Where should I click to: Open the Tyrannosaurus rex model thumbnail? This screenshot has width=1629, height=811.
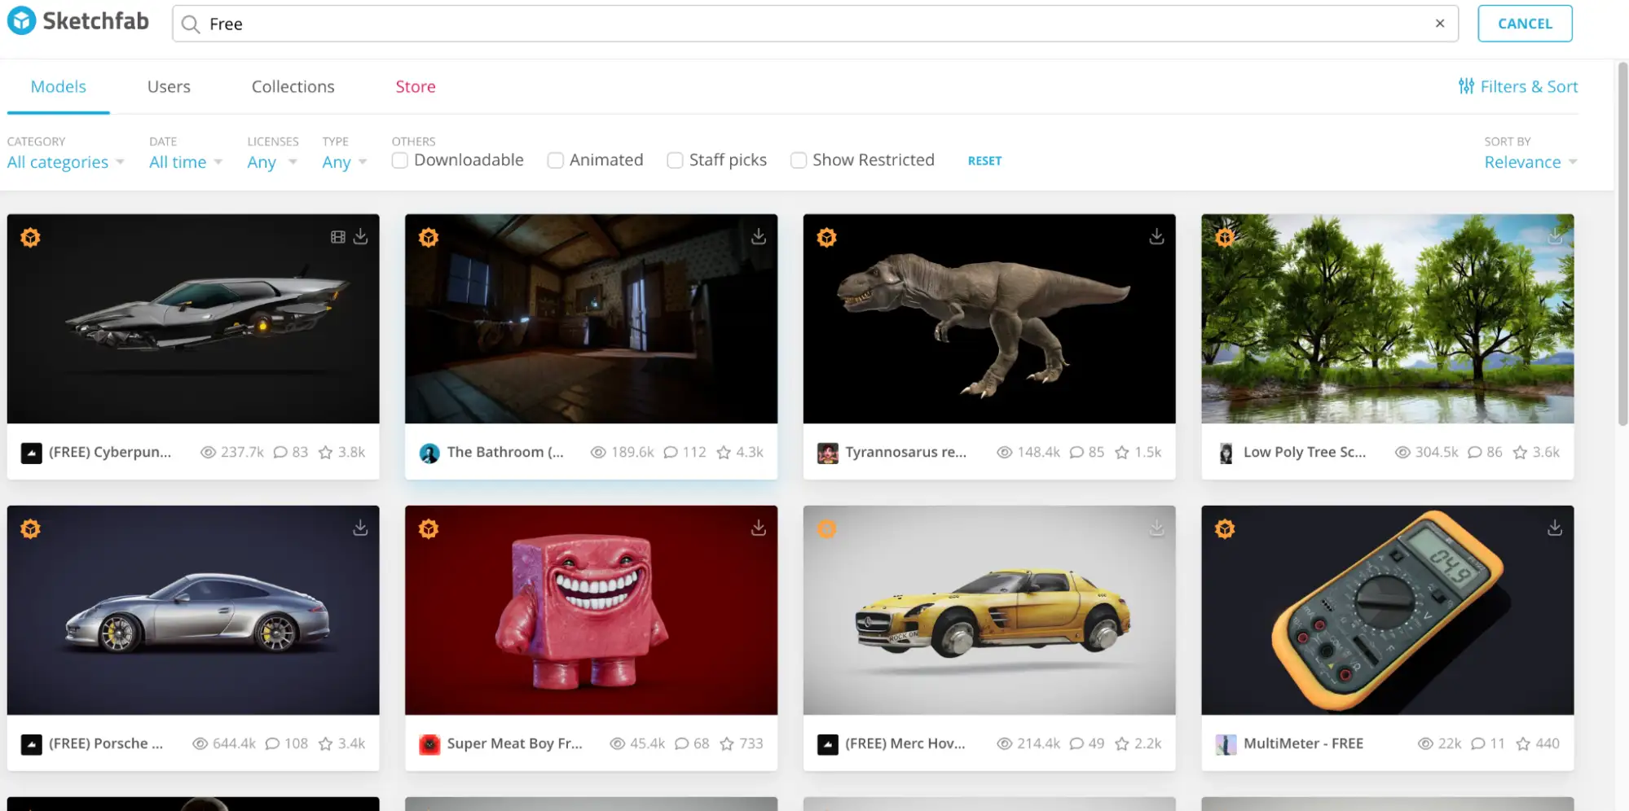point(989,318)
